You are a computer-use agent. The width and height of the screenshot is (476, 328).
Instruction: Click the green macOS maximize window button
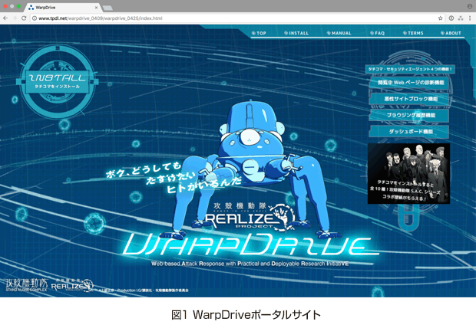pos(18,6)
